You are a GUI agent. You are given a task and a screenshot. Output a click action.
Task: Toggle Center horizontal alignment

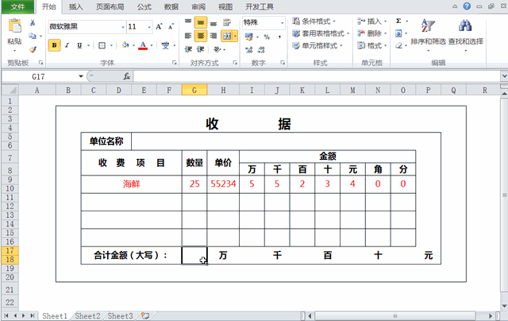(201, 36)
